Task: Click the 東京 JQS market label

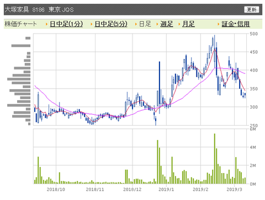Action: (x=61, y=9)
